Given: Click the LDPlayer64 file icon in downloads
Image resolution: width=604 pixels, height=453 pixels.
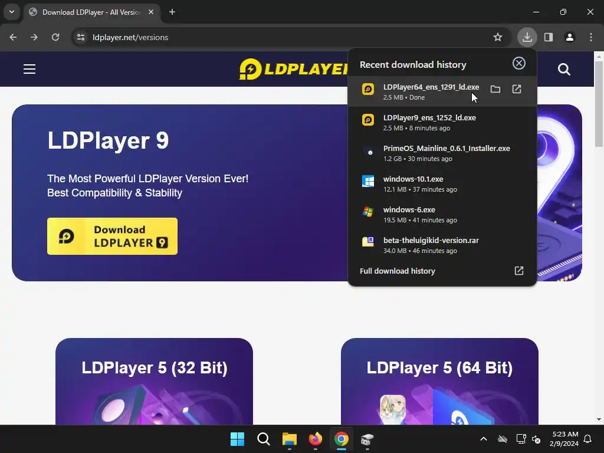Looking at the screenshot, I should (368, 89).
